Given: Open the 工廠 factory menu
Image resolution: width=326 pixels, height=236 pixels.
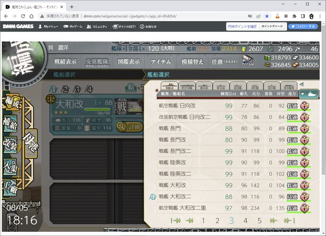Looking at the screenshot, I should click(x=11, y=188).
